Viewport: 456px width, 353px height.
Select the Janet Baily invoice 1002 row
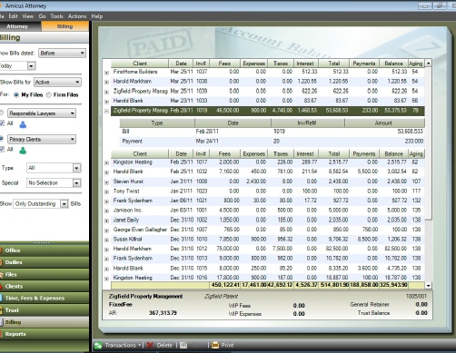click(x=267, y=220)
